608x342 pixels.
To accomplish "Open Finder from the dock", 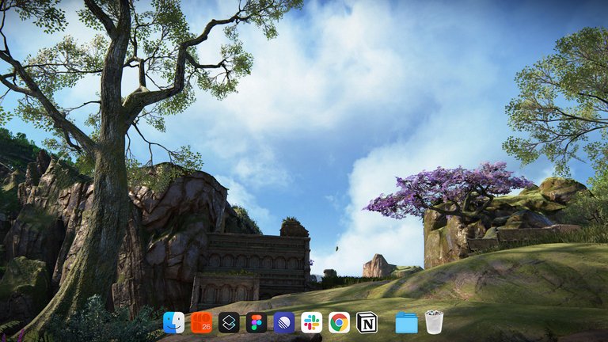I will pyautogui.click(x=173, y=323).
